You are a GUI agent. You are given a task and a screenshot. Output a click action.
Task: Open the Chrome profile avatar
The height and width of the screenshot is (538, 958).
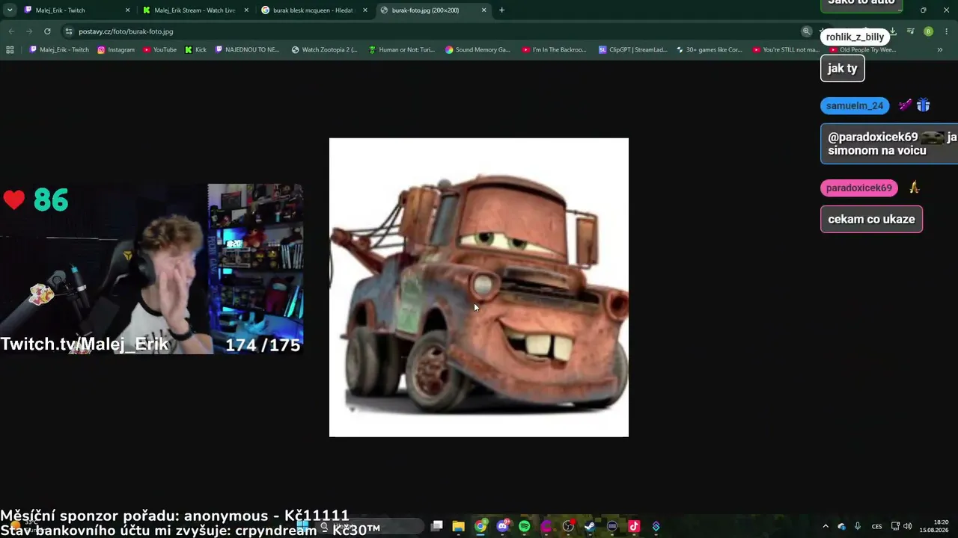coord(929,31)
